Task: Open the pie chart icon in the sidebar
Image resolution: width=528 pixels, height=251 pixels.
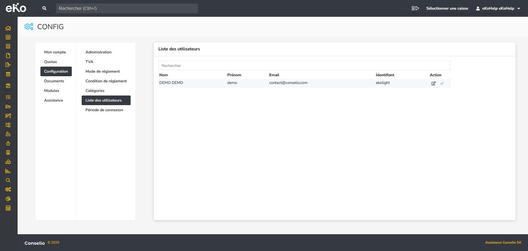Action: [x=8, y=199]
